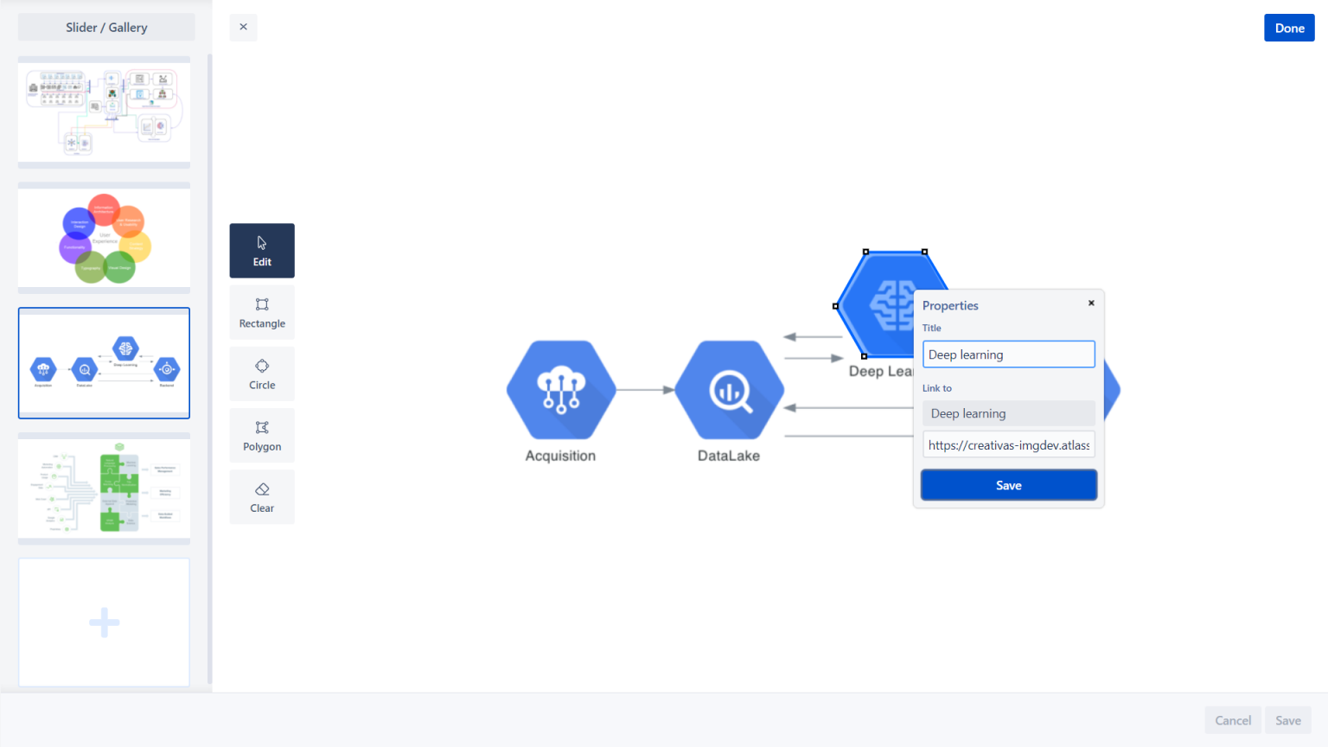Activate the Clear tool
This screenshot has height=747, width=1328.
261,496
